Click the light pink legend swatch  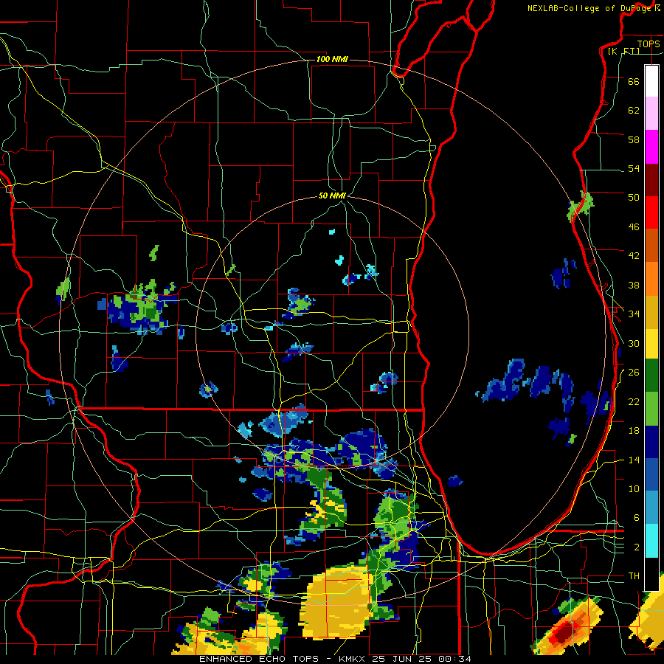coord(651,113)
